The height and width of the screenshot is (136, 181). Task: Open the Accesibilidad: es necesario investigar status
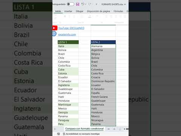[81, 134]
